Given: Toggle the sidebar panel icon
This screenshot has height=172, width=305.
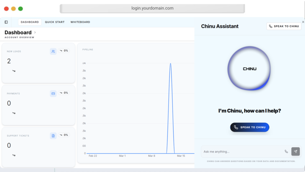Looking at the screenshot, I should (6, 22).
